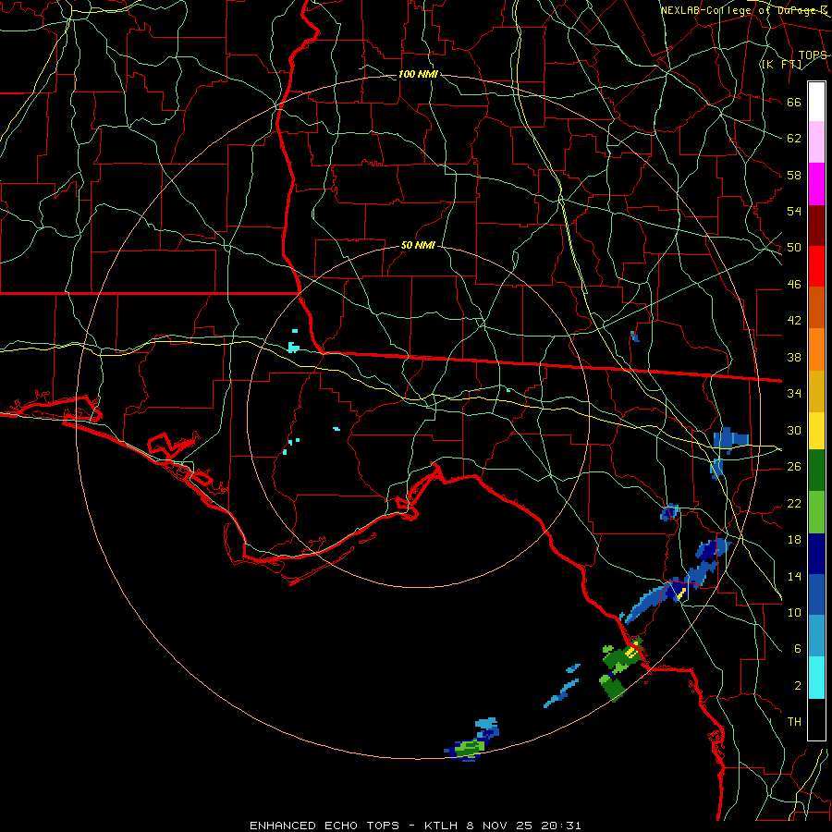Viewport: 832px width, 832px height.
Task: Click the "20:31" time stamp
Action: click(561, 826)
